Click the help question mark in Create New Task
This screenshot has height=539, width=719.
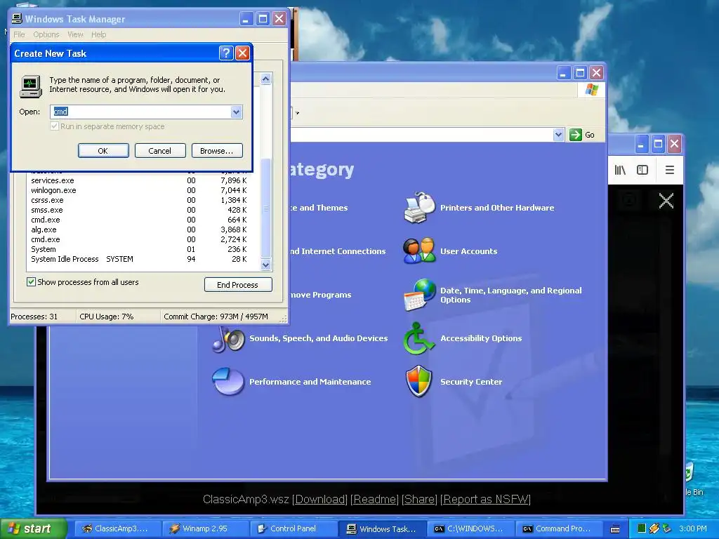[x=226, y=53]
